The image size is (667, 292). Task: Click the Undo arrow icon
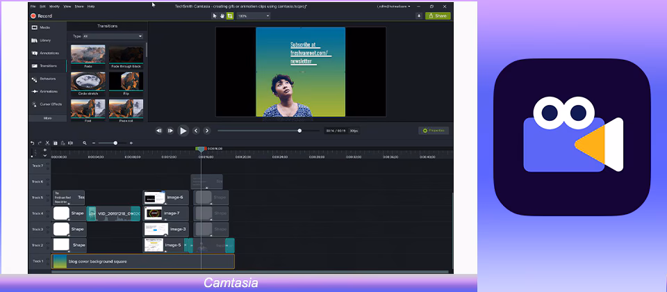(33, 143)
